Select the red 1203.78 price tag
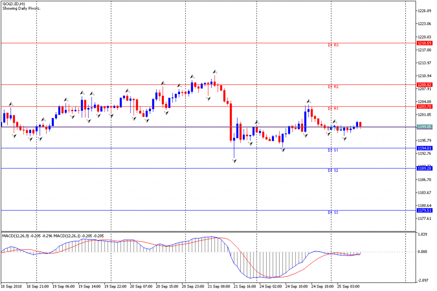The width and height of the screenshot is (437, 291). (425, 107)
